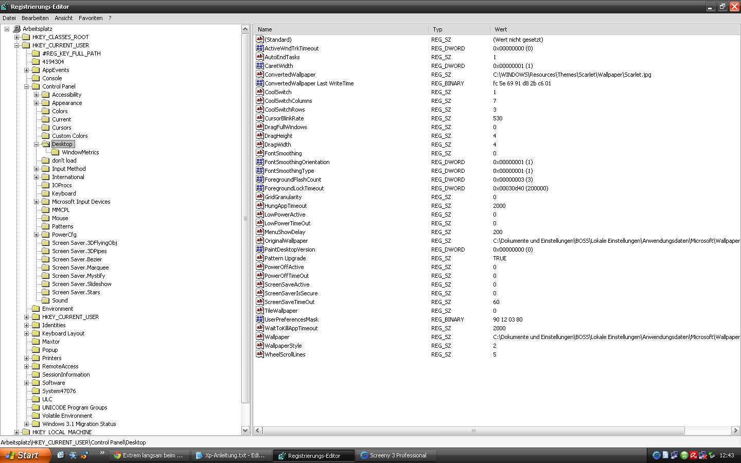The image size is (741, 463).
Task: Click the string icon of WallpaperStyle
Action: coord(260,345)
